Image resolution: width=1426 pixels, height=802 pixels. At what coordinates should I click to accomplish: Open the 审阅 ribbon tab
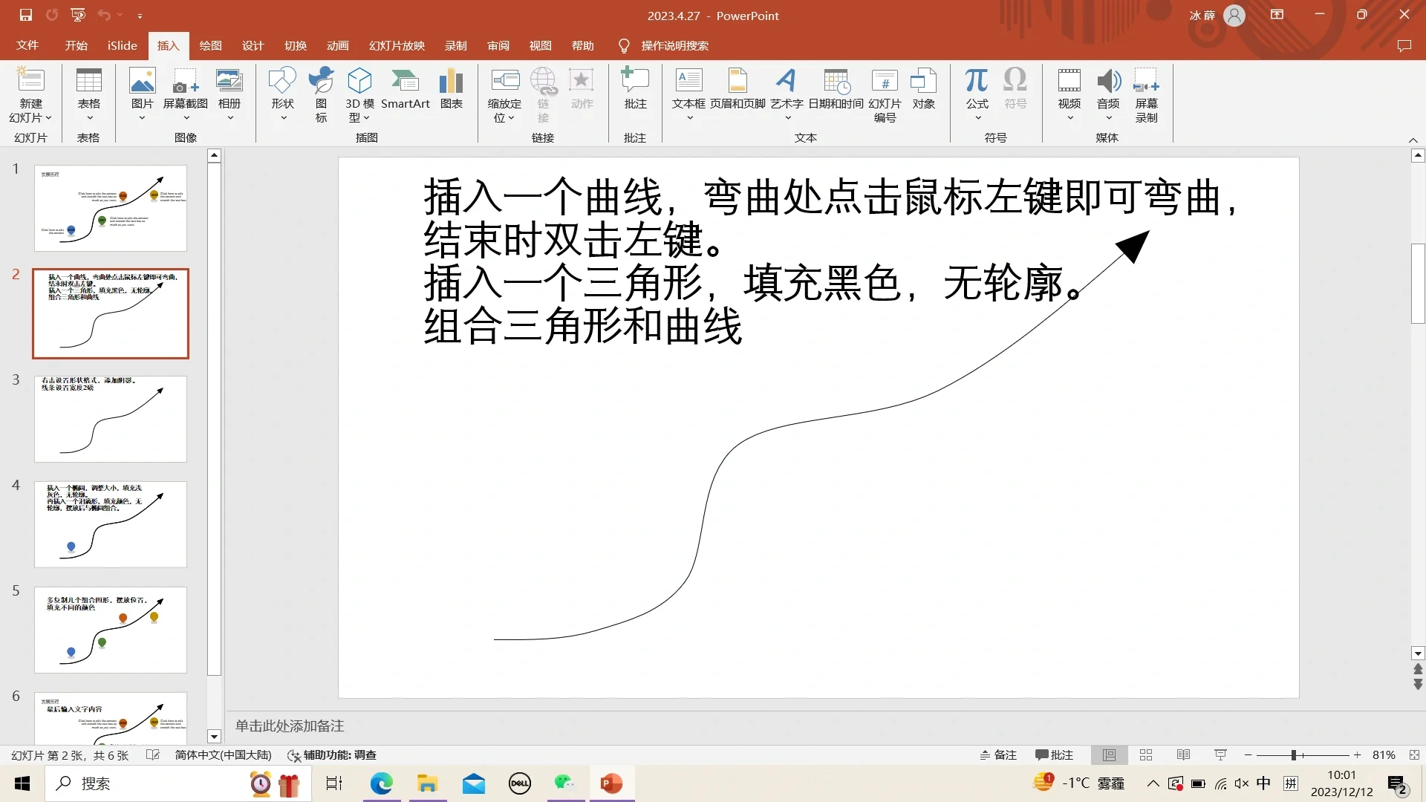(x=498, y=45)
